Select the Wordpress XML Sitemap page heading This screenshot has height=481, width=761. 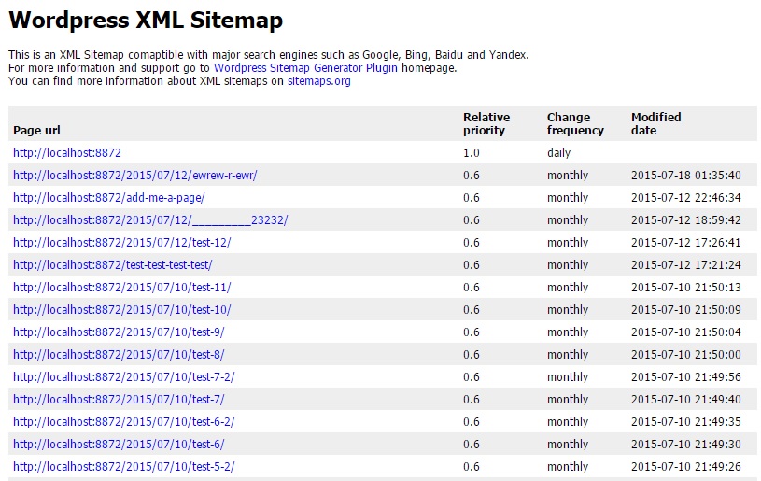[146, 20]
